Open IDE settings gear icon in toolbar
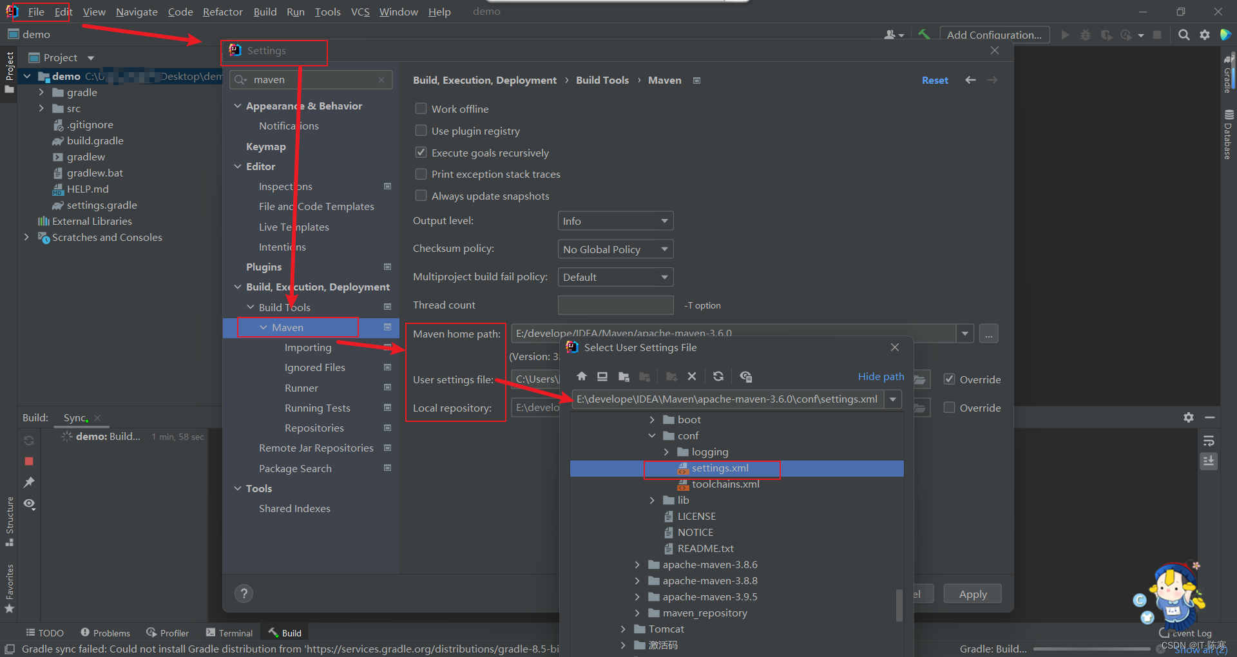This screenshot has width=1237, height=657. tap(1205, 35)
